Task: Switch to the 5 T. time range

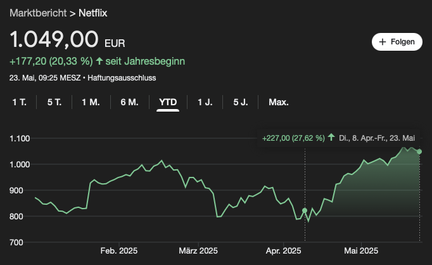Action: (x=54, y=102)
